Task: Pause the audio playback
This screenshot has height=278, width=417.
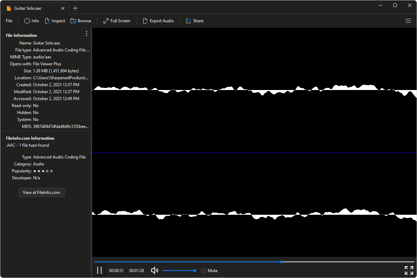Action: [x=99, y=270]
